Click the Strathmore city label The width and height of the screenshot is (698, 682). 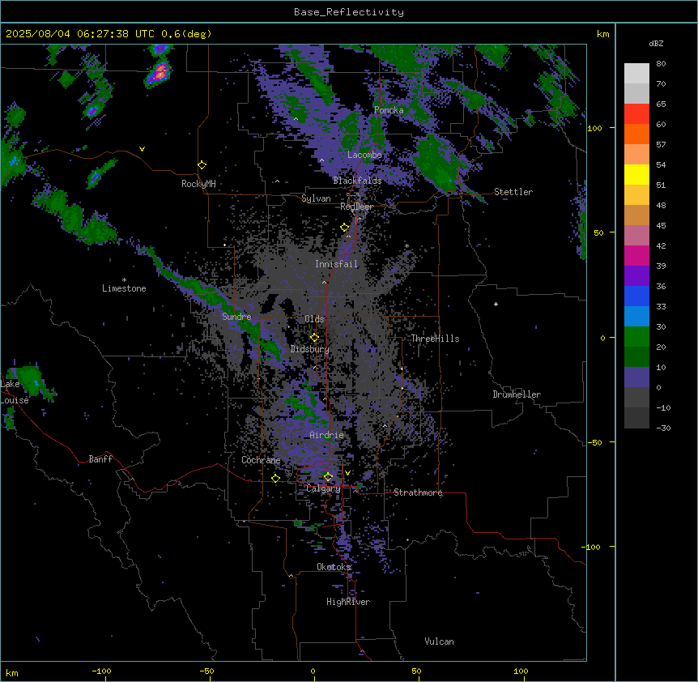(x=418, y=492)
